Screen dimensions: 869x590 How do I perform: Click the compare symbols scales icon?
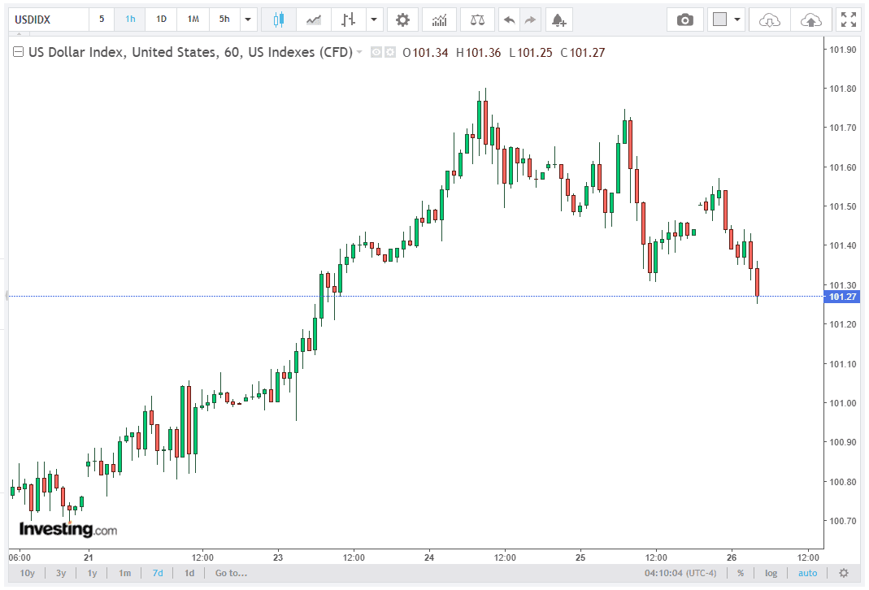477,20
